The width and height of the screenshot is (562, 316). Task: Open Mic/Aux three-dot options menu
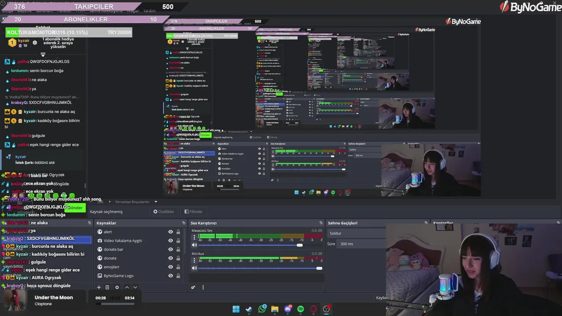coord(195,260)
